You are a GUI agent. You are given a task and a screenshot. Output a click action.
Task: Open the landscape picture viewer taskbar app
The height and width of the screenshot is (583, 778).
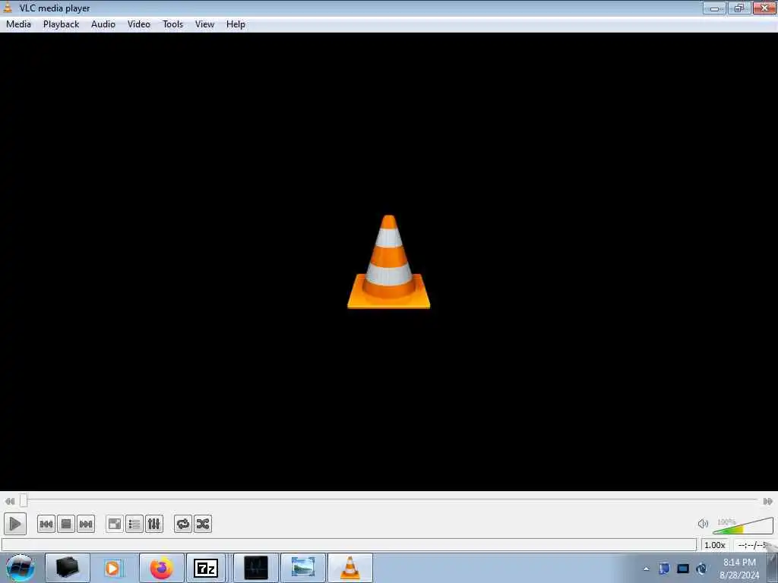click(303, 568)
